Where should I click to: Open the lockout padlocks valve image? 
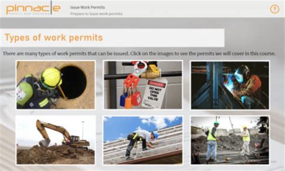[143, 85]
